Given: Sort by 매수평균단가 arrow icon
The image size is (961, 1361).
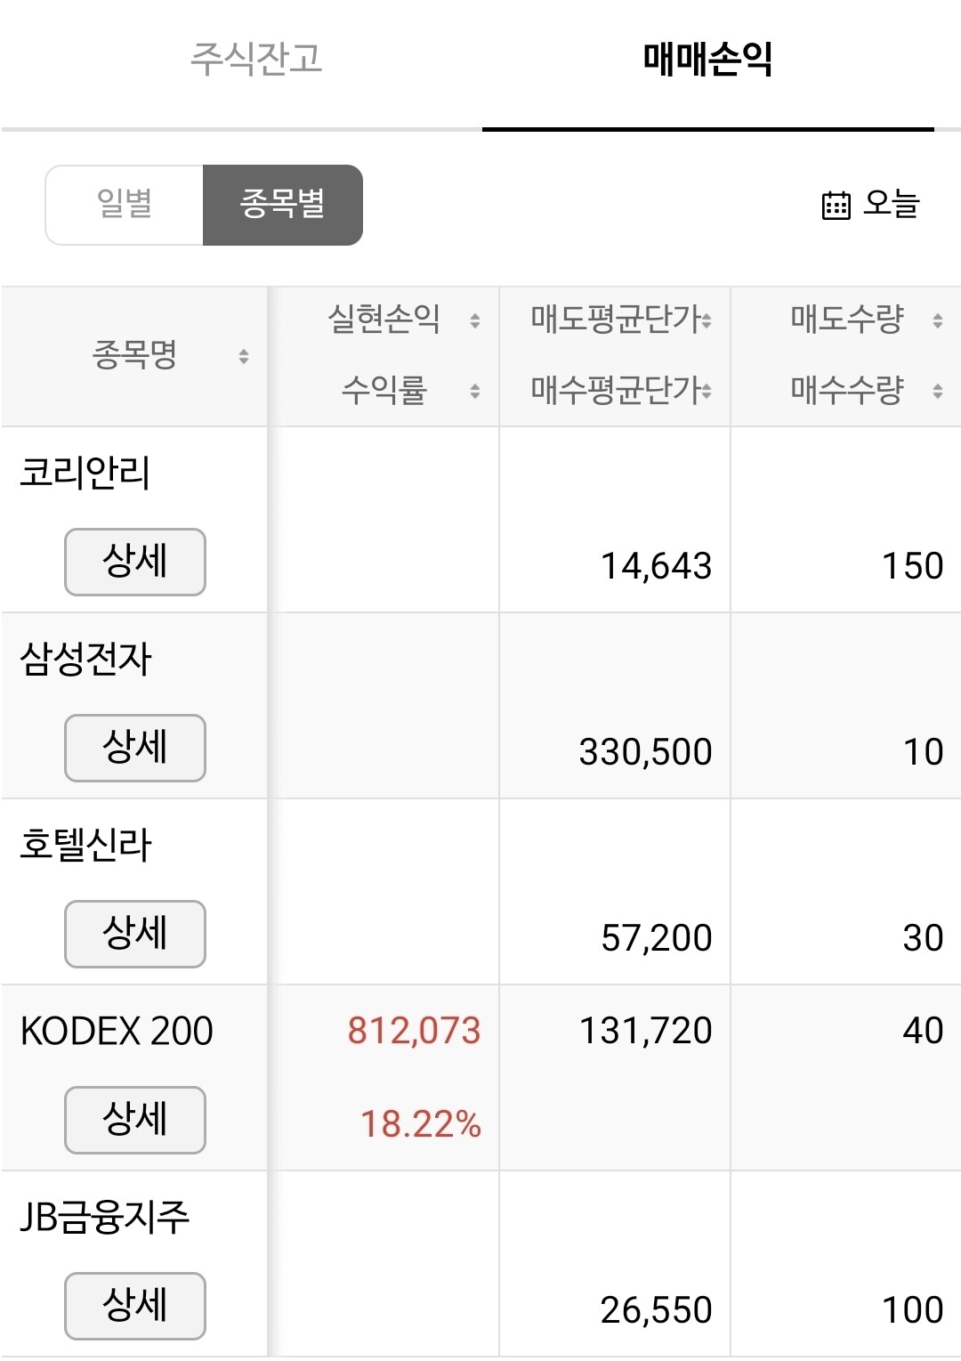Looking at the screenshot, I should point(707,391).
